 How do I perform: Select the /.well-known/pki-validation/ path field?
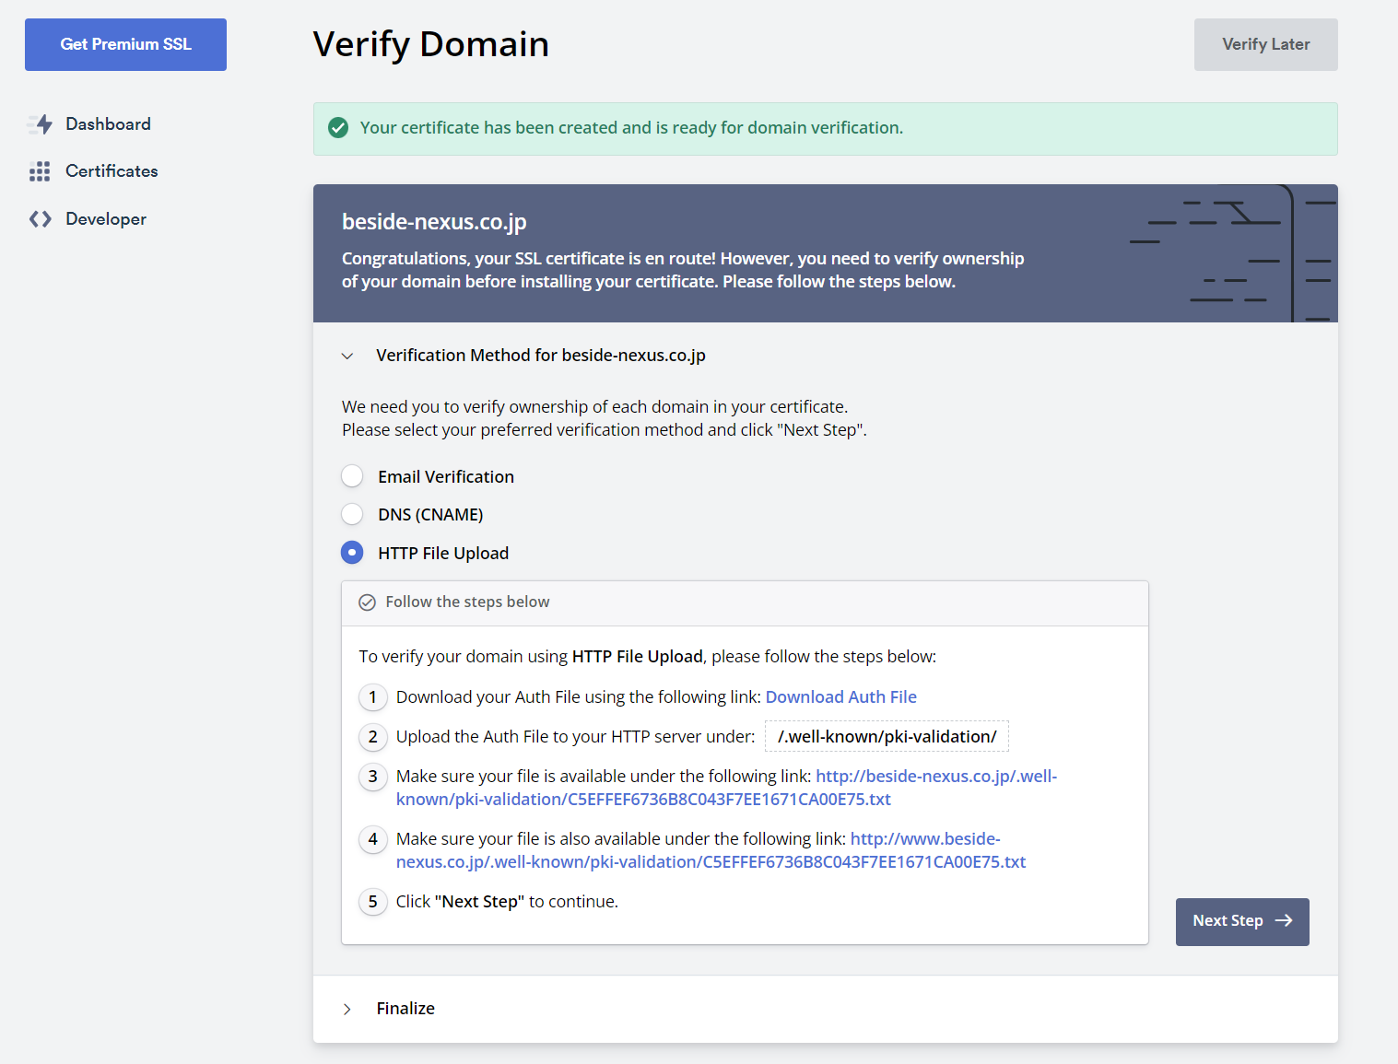point(886,736)
